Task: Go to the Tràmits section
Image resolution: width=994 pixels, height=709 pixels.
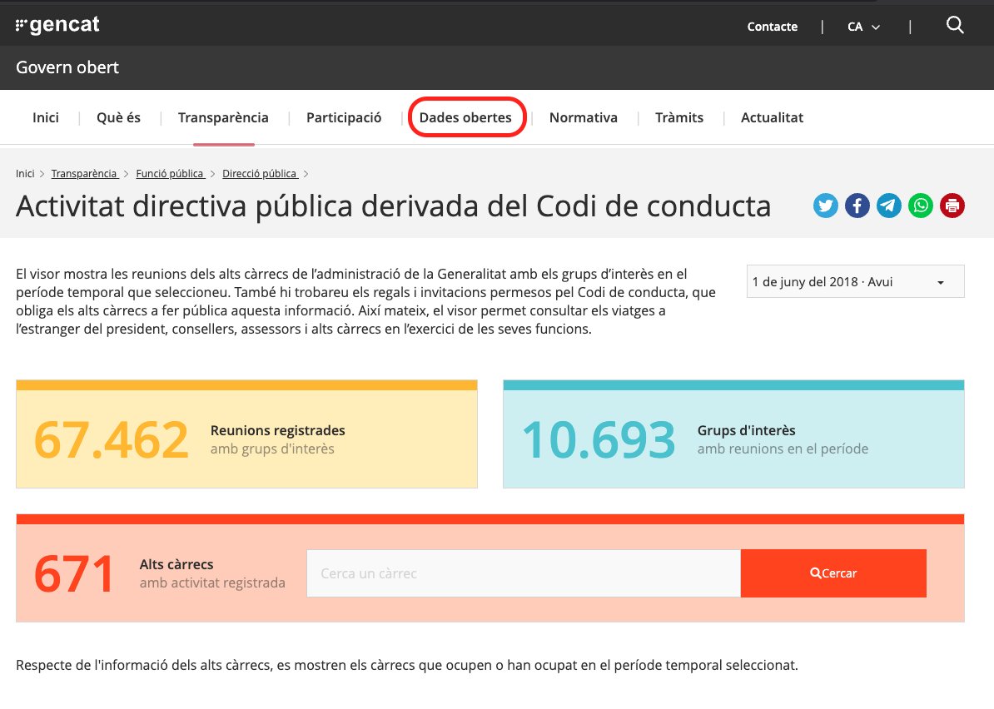Action: (x=679, y=118)
